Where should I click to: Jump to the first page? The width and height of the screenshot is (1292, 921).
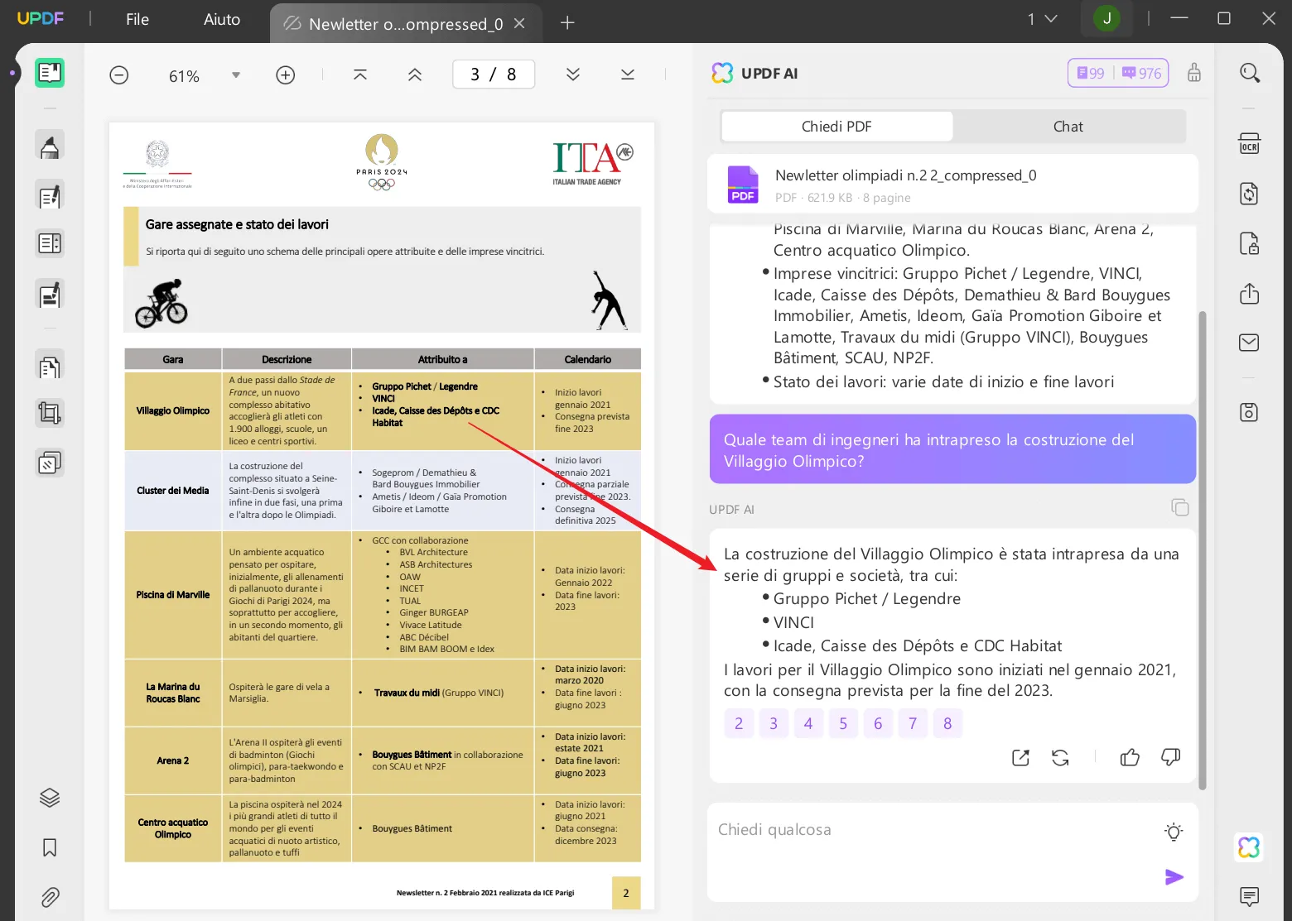360,75
